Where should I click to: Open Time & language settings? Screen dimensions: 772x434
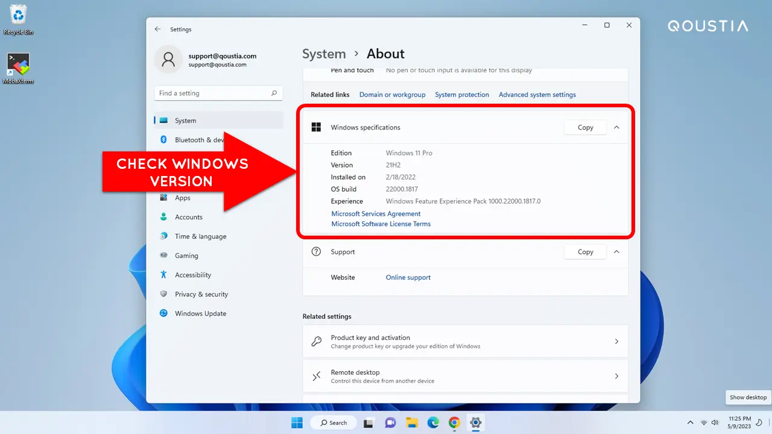(x=218, y=236)
